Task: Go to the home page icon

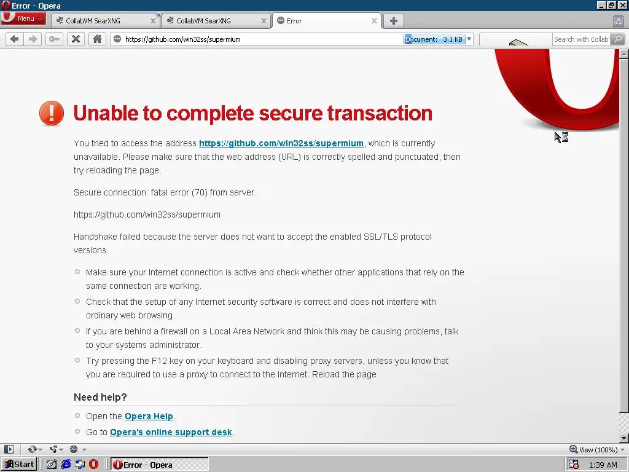Action: [97, 39]
